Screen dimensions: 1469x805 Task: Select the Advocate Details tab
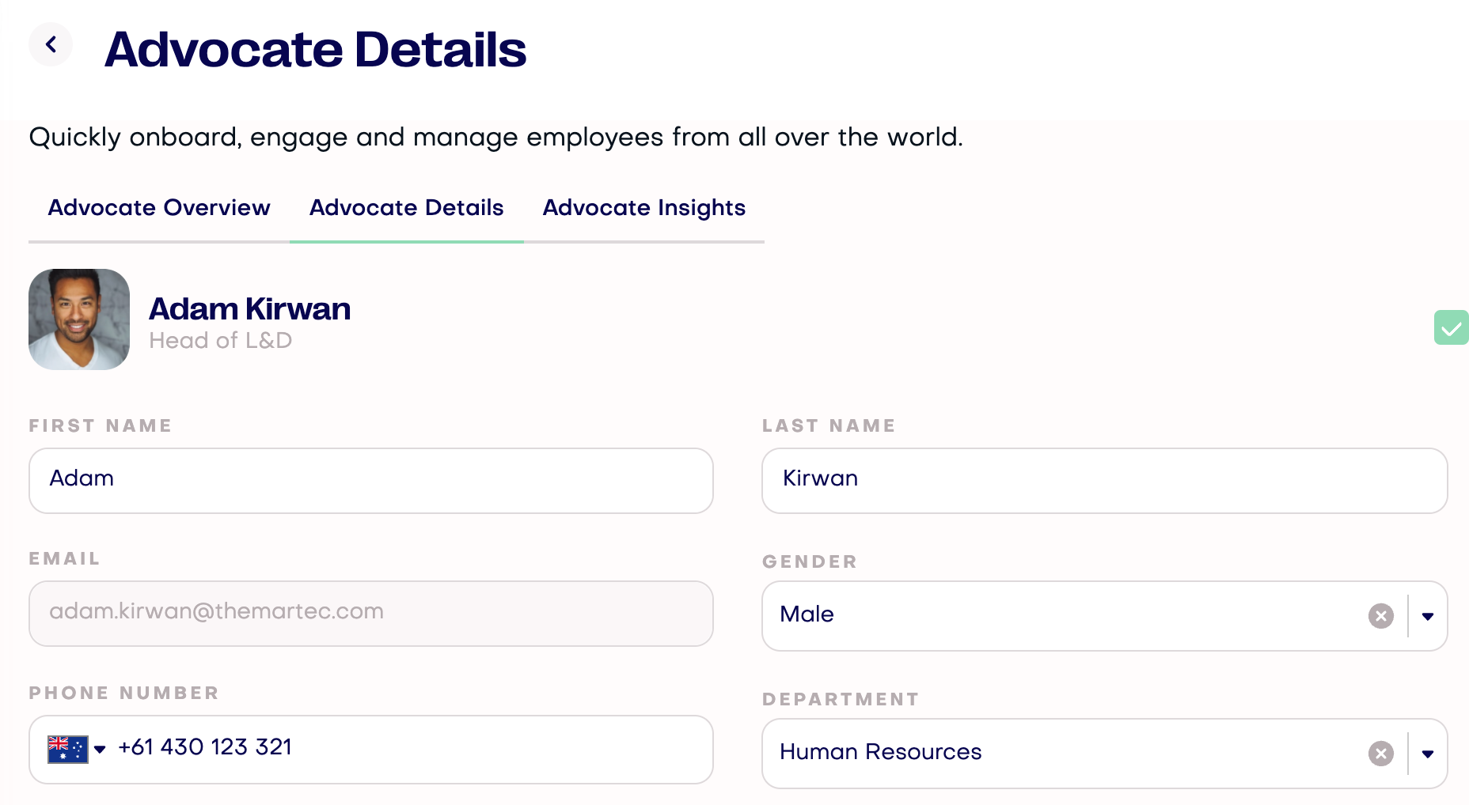(406, 208)
